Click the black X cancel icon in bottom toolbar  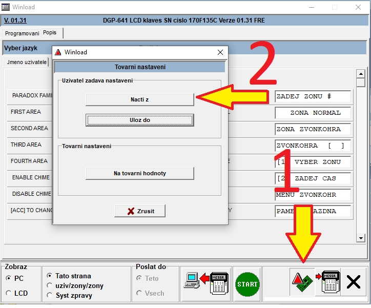coord(353,283)
